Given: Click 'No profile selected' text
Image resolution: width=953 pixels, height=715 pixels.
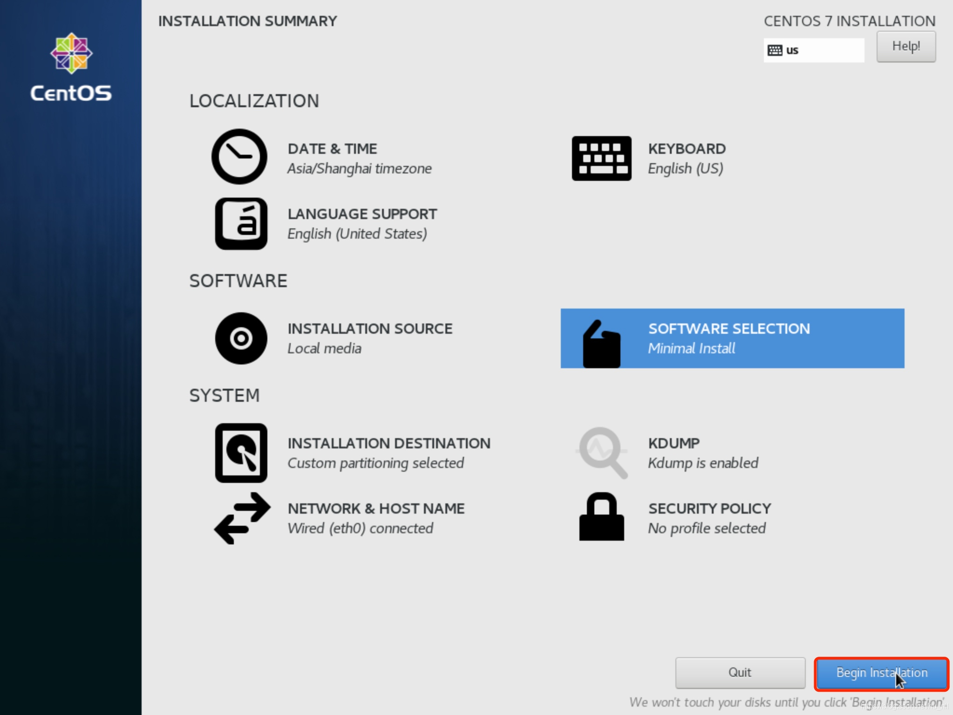Looking at the screenshot, I should click(707, 528).
